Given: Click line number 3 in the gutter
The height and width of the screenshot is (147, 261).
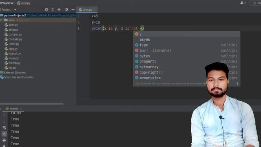Looking at the screenshot, I should coord(78,29).
